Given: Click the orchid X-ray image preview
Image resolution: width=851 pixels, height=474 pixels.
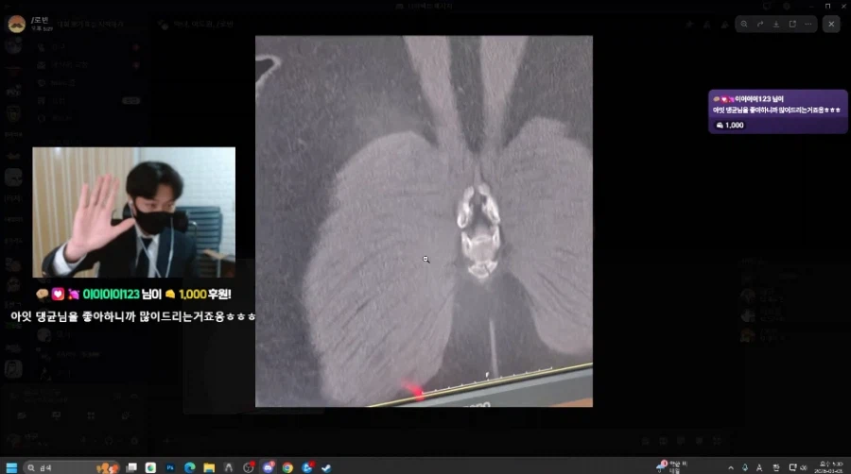Looking at the screenshot, I should 424,221.
